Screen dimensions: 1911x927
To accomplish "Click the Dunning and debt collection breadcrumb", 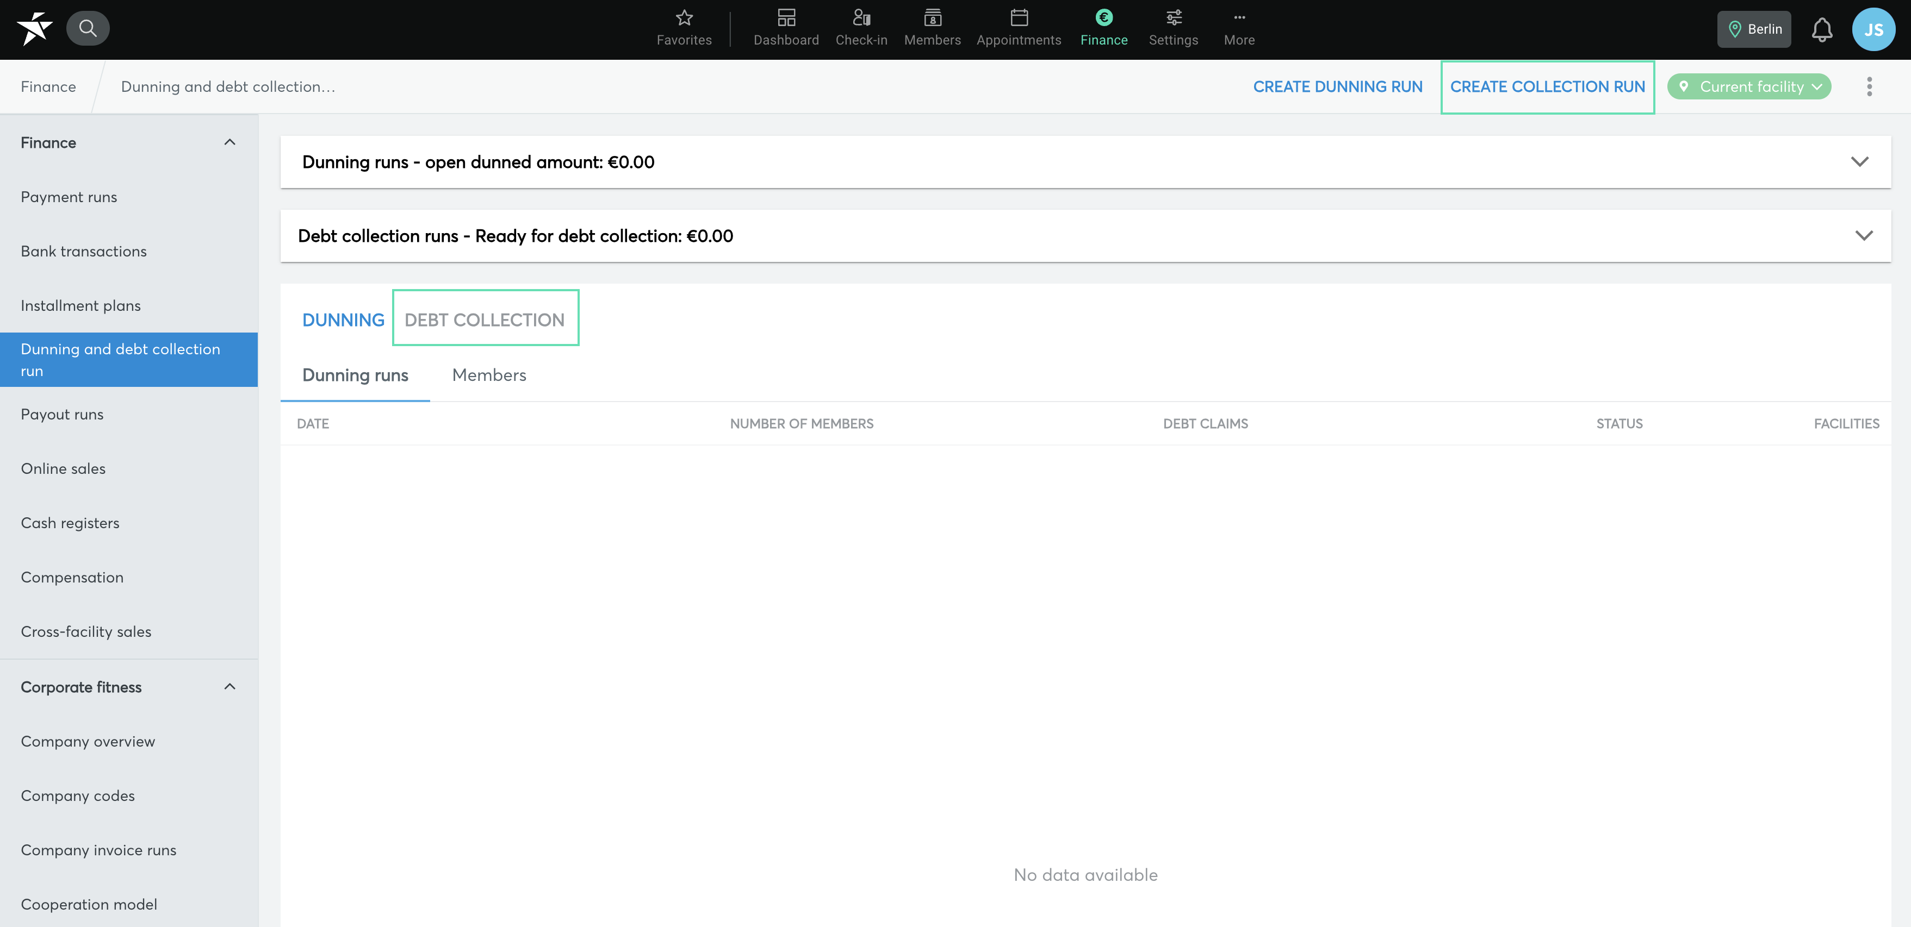I will [x=228, y=87].
